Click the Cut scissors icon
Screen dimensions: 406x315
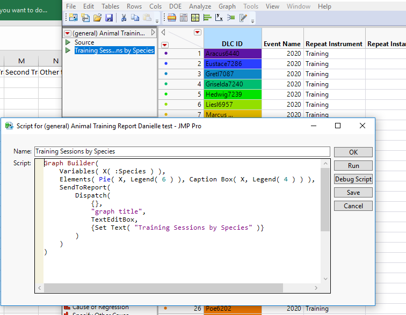tap(124, 18)
